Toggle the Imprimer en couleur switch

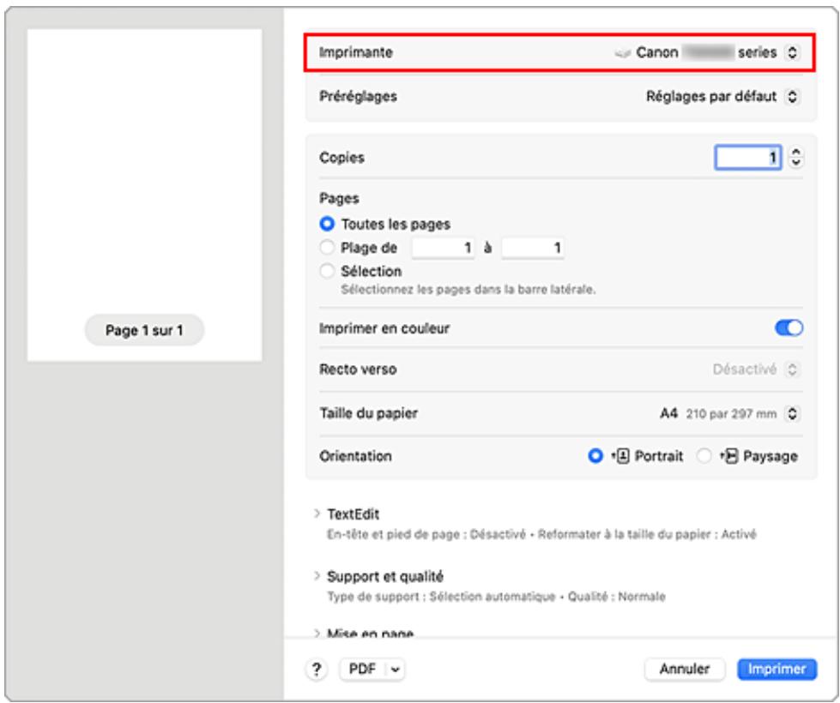787,327
